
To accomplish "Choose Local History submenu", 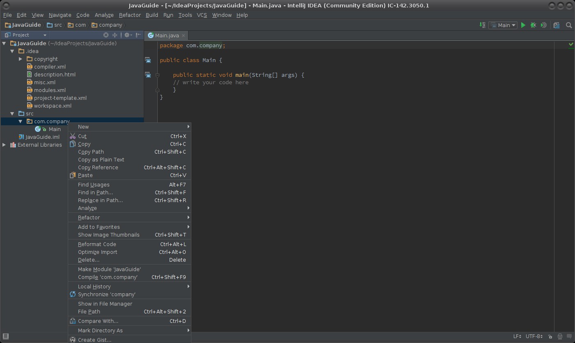I will click(129, 286).
